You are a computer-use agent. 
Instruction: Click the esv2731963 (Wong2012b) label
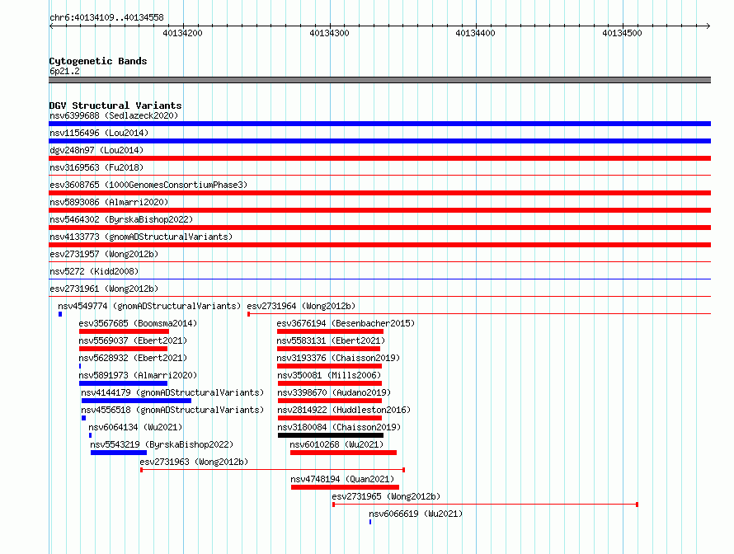tap(194, 462)
